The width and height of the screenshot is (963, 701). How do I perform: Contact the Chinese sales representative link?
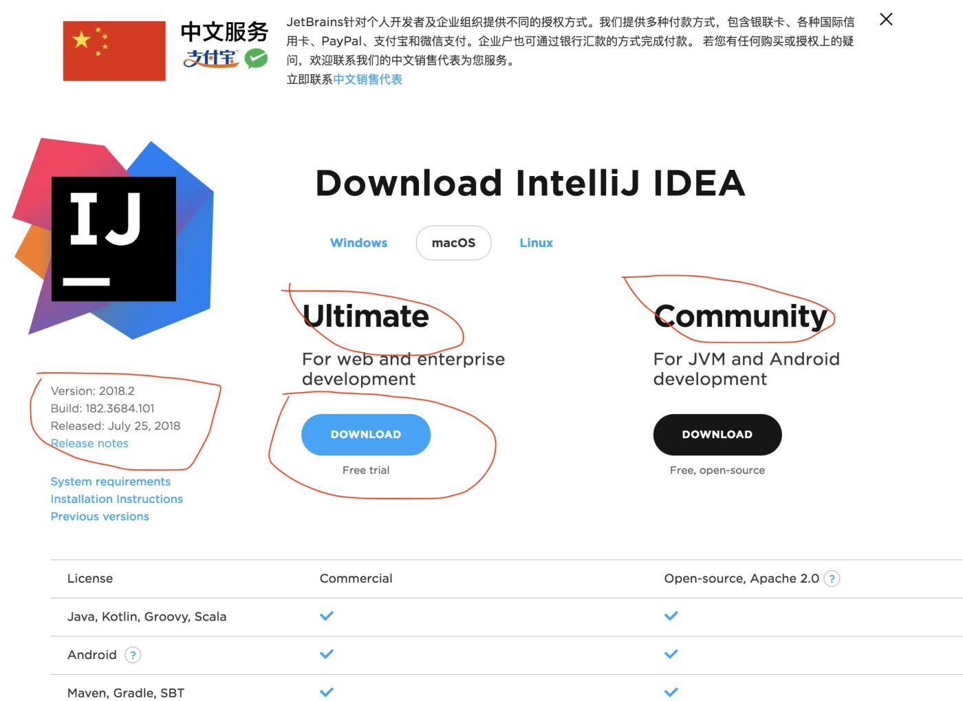point(368,80)
